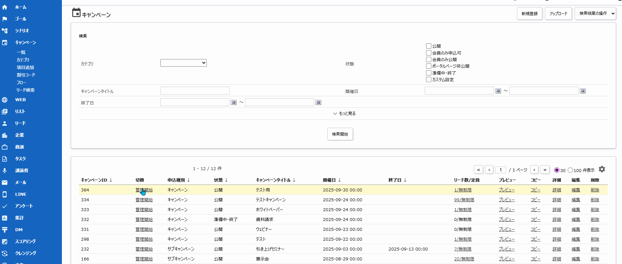Click the List icon next to リスト
622x264 pixels.
(5, 112)
